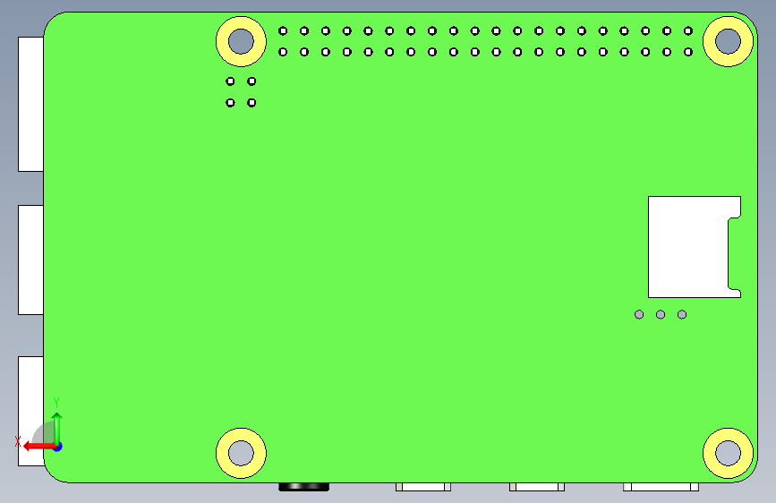Image resolution: width=776 pixels, height=503 pixels.
Task: Select the rightmost gray test point below SD slot
Action: [x=682, y=314]
